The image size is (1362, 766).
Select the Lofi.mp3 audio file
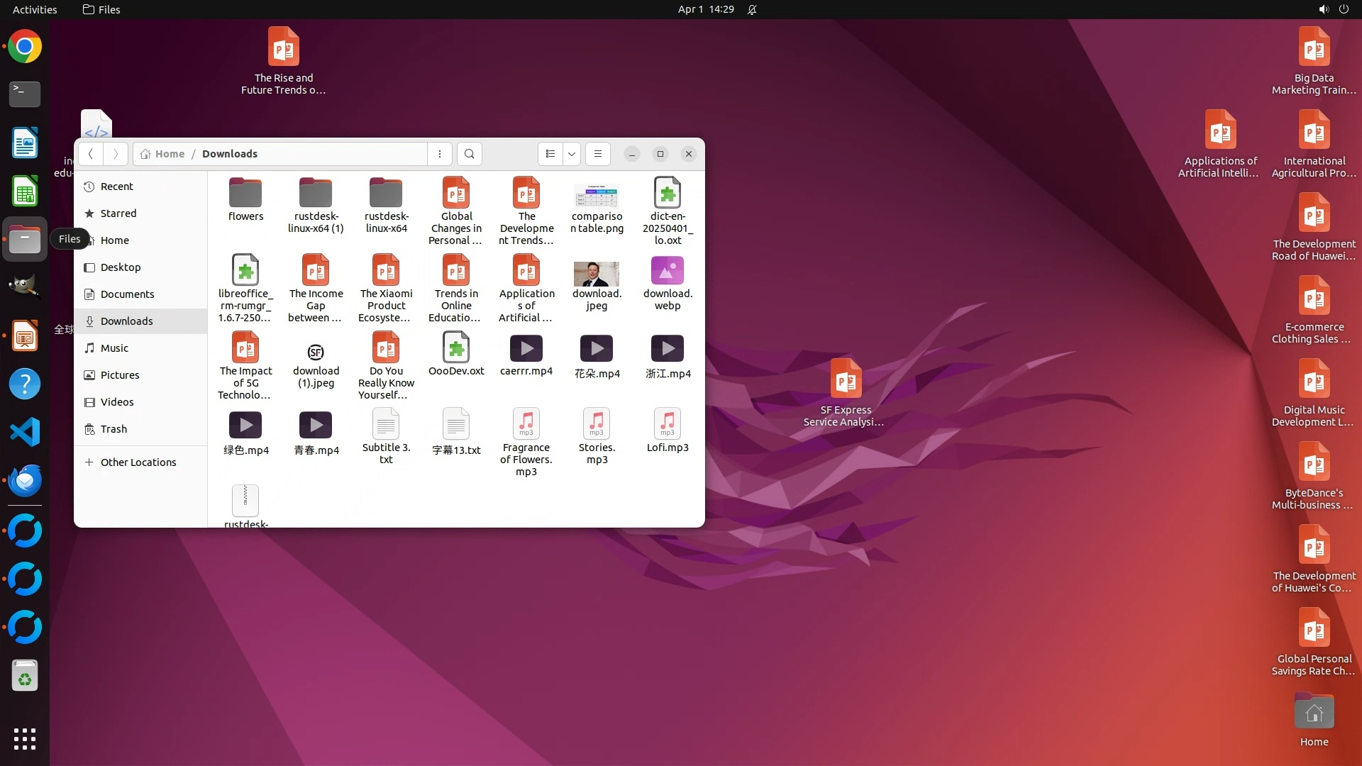(x=667, y=425)
